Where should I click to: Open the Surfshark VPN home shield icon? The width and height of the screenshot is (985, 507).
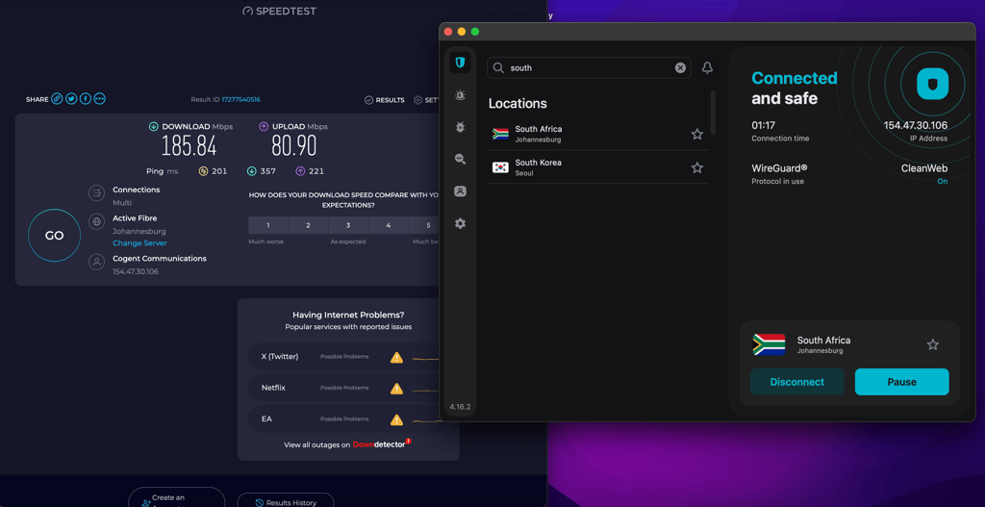coord(460,63)
